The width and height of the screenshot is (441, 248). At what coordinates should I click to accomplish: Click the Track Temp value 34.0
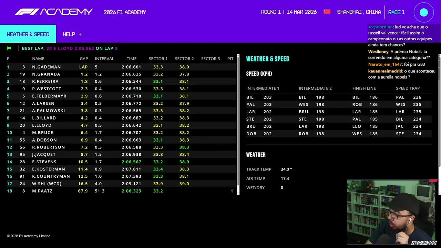click(286, 169)
